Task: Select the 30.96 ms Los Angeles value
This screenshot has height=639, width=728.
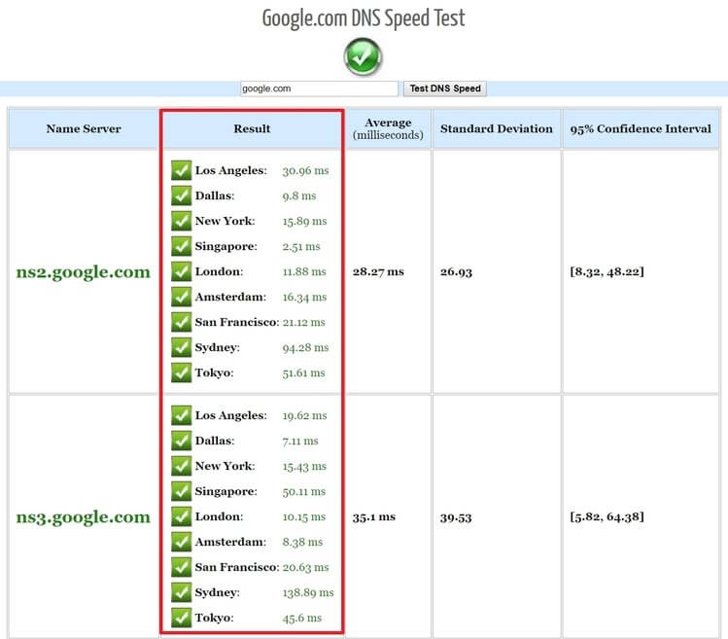Action: [x=305, y=170]
